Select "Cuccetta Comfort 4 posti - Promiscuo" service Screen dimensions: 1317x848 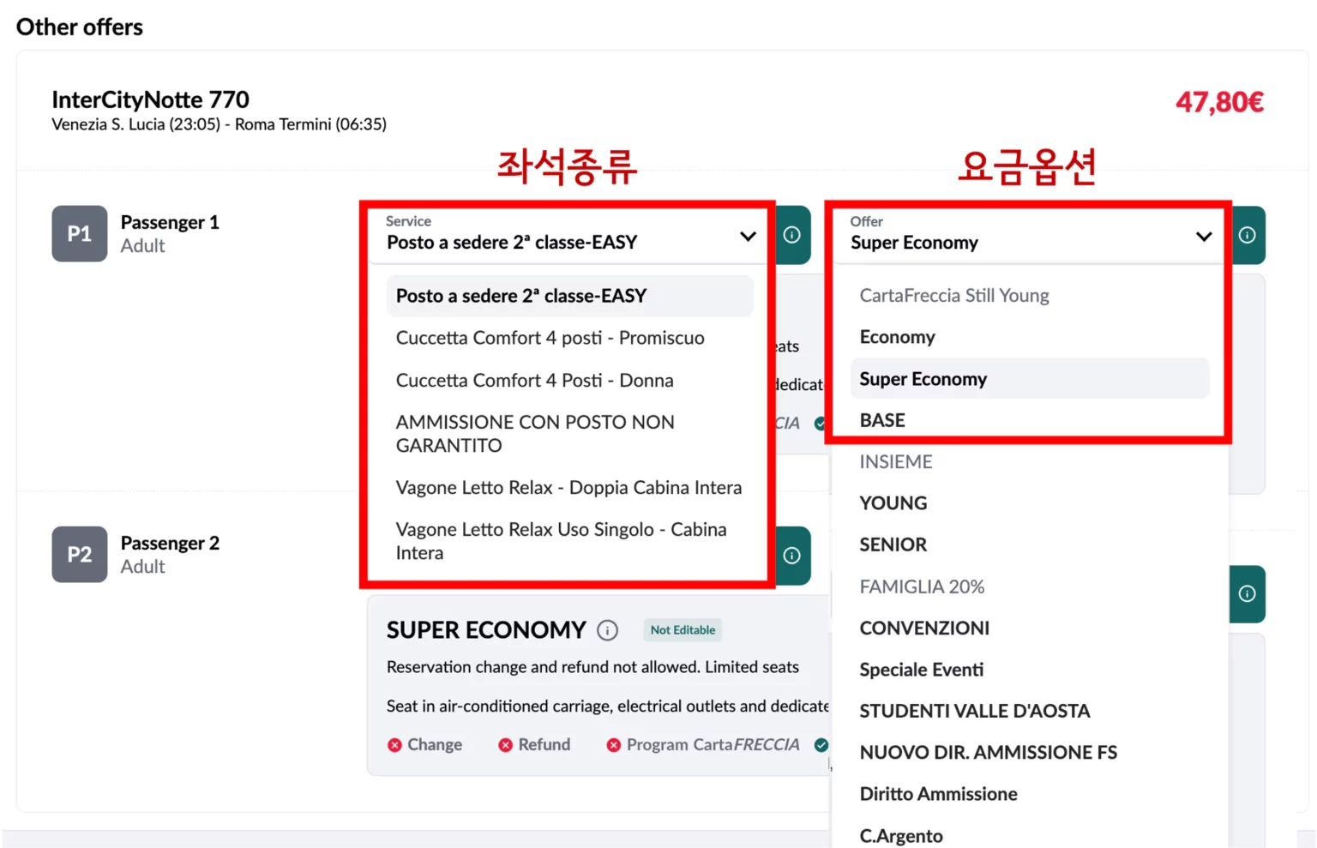[x=550, y=338]
